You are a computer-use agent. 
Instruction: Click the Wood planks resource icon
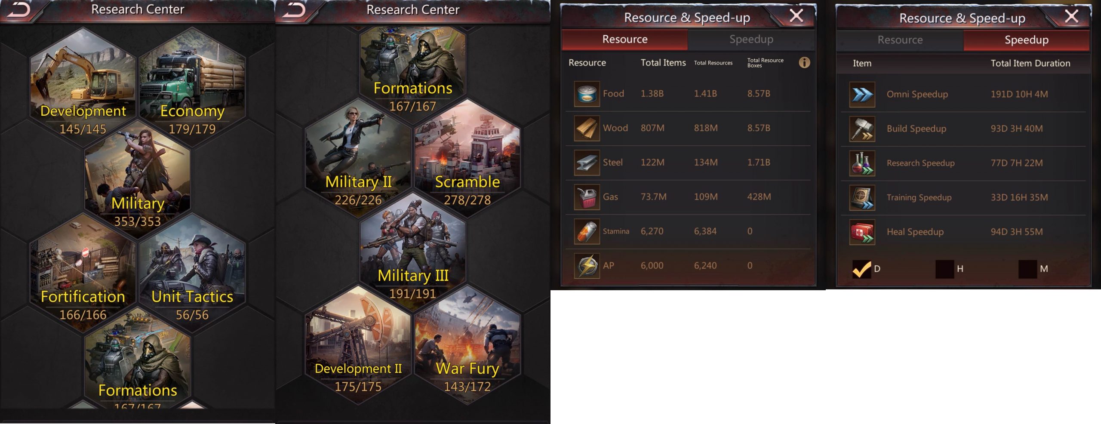click(587, 128)
